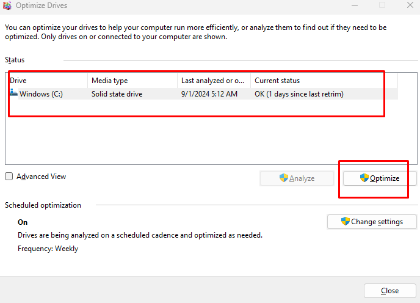Enable the Advanced View checkbox
This screenshot has height=303, width=420.
coord(9,177)
